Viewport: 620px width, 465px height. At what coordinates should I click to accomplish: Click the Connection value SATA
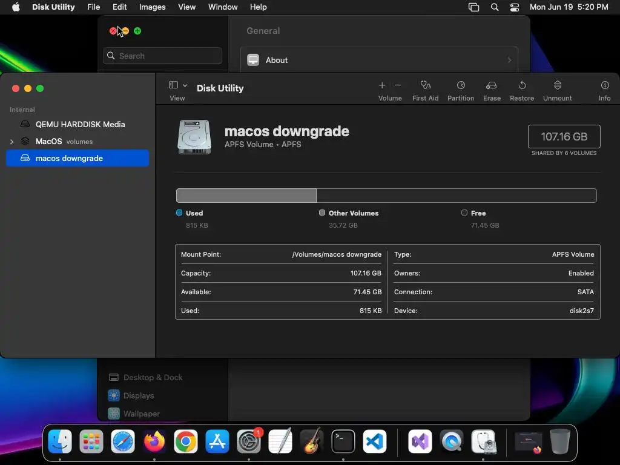(x=585, y=292)
